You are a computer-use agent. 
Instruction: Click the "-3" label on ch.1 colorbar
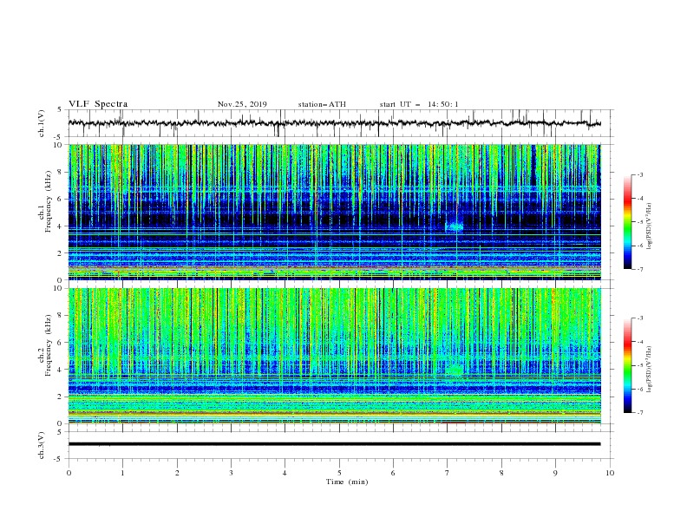(x=639, y=174)
